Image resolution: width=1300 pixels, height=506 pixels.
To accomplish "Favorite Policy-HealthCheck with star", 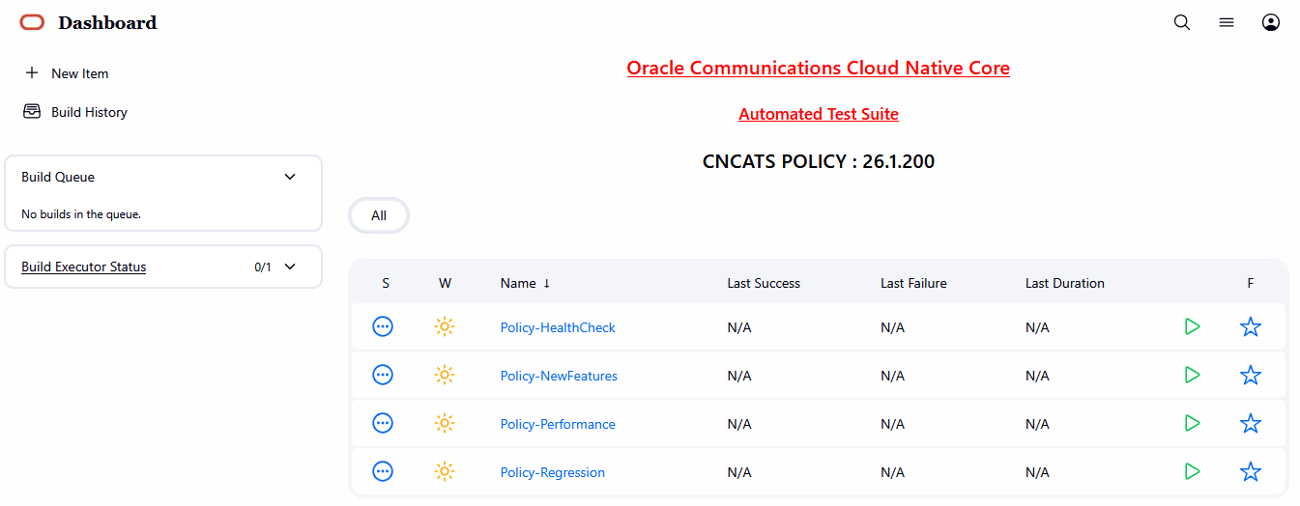I will tap(1251, 326).
